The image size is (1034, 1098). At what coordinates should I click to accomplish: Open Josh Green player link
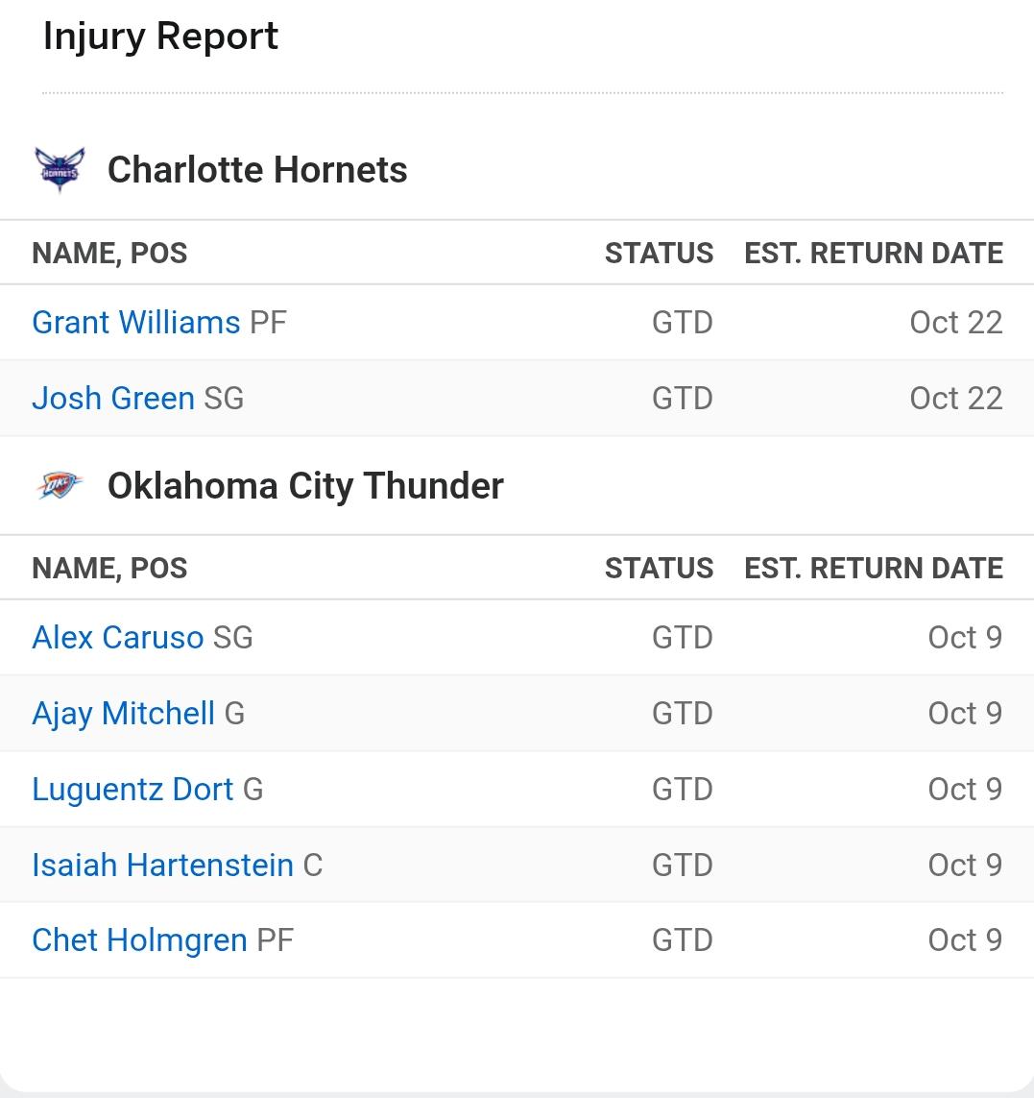pyautogui.click(x=113, y=398)
